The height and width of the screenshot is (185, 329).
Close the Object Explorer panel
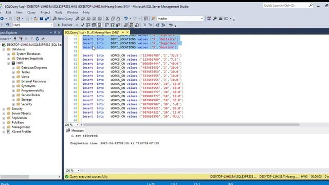(59, 32)
